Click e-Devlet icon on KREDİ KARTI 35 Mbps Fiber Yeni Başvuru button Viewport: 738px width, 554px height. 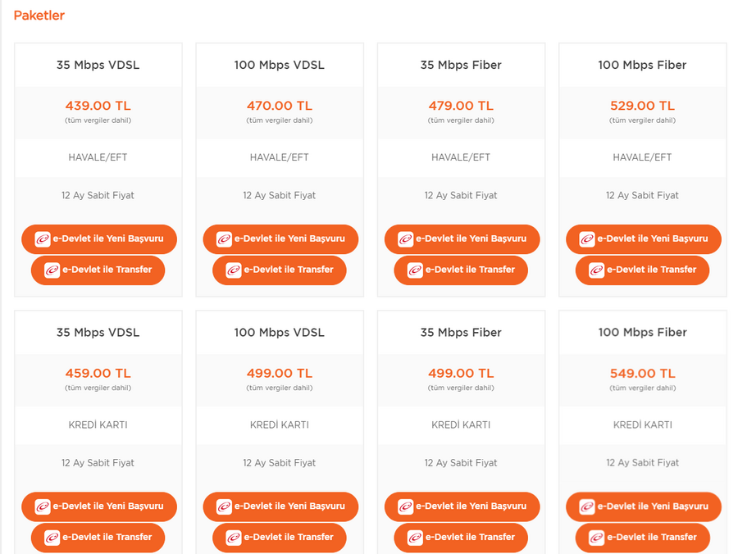click(x=405, y=507)
